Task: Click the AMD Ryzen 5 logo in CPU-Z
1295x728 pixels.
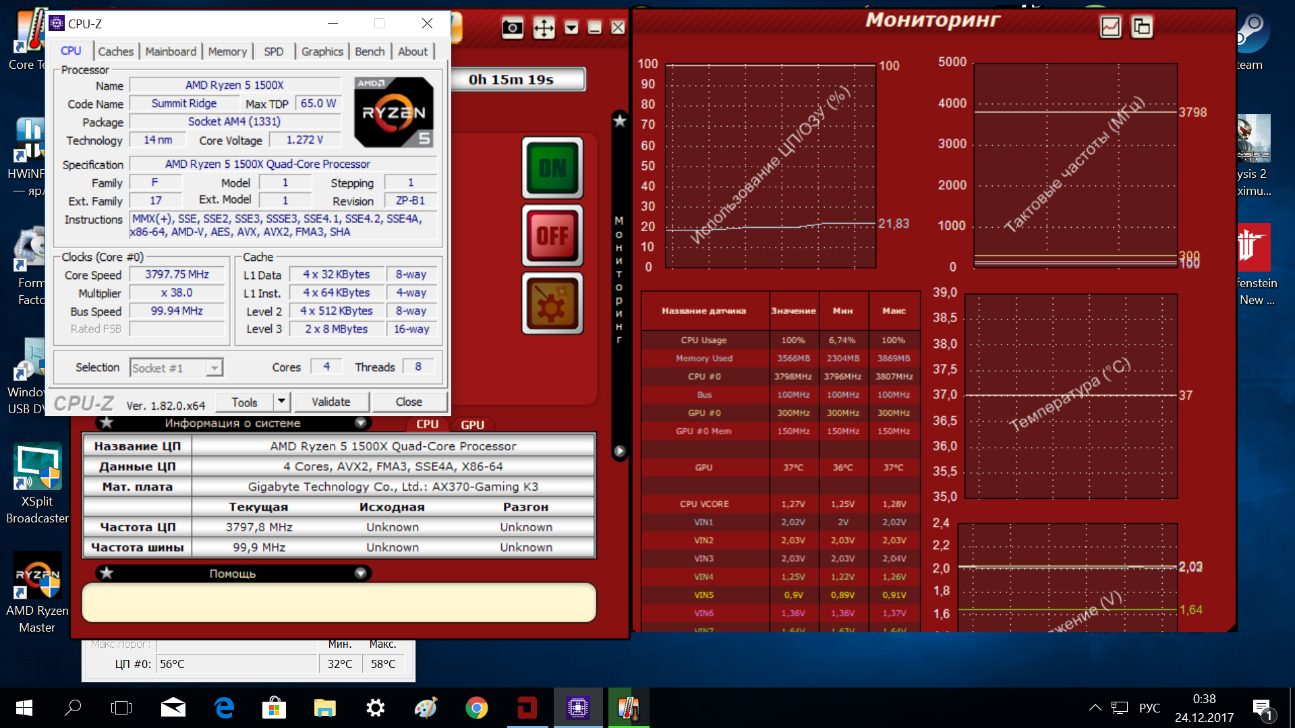Action: pos(394,112)
